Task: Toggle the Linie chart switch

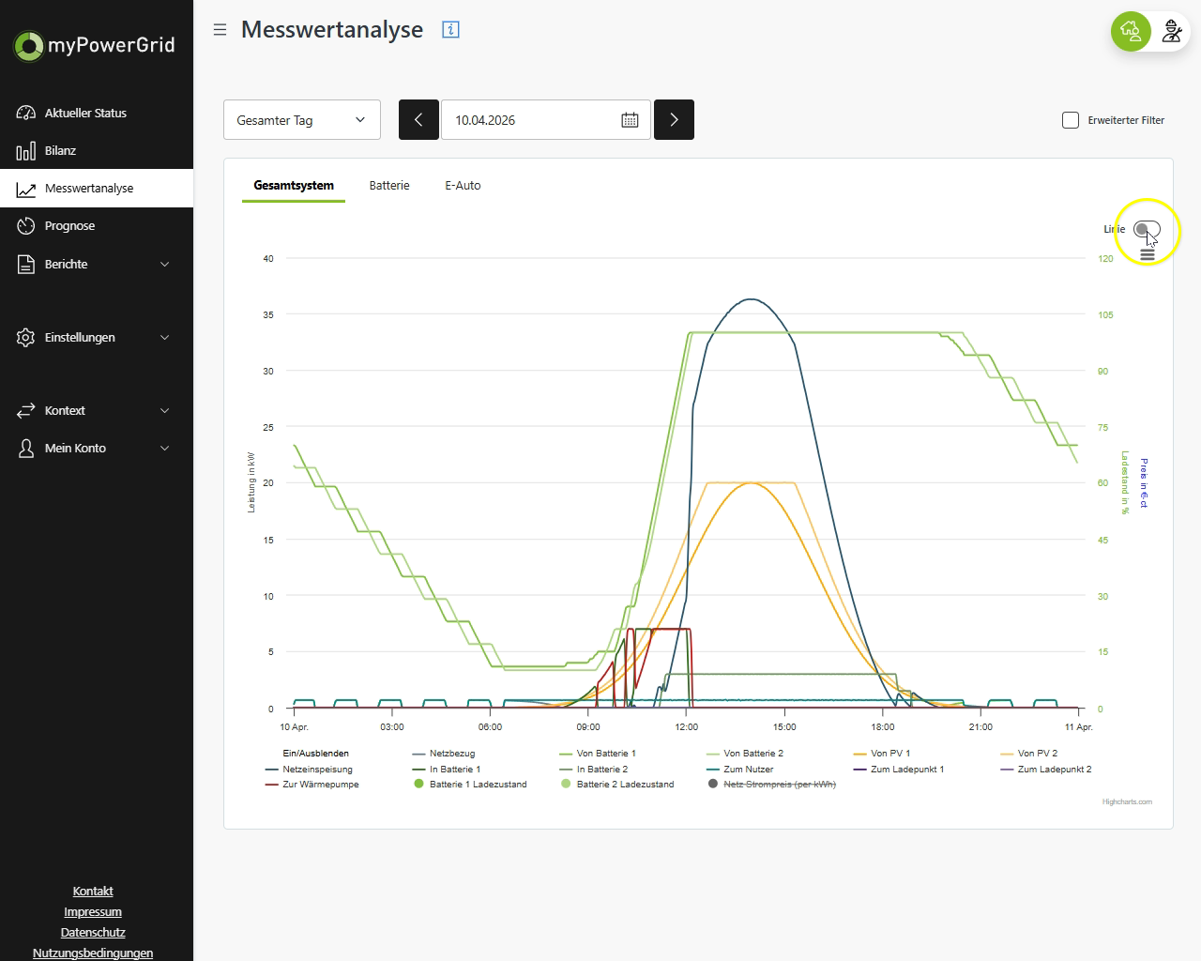Action: pyautogui.click(x=1147, y=229)
